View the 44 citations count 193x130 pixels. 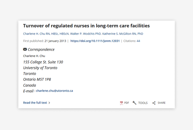138,41
